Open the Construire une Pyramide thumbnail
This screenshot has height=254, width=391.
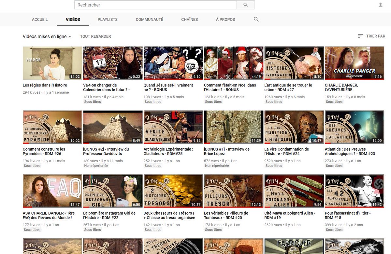(52, 127)
